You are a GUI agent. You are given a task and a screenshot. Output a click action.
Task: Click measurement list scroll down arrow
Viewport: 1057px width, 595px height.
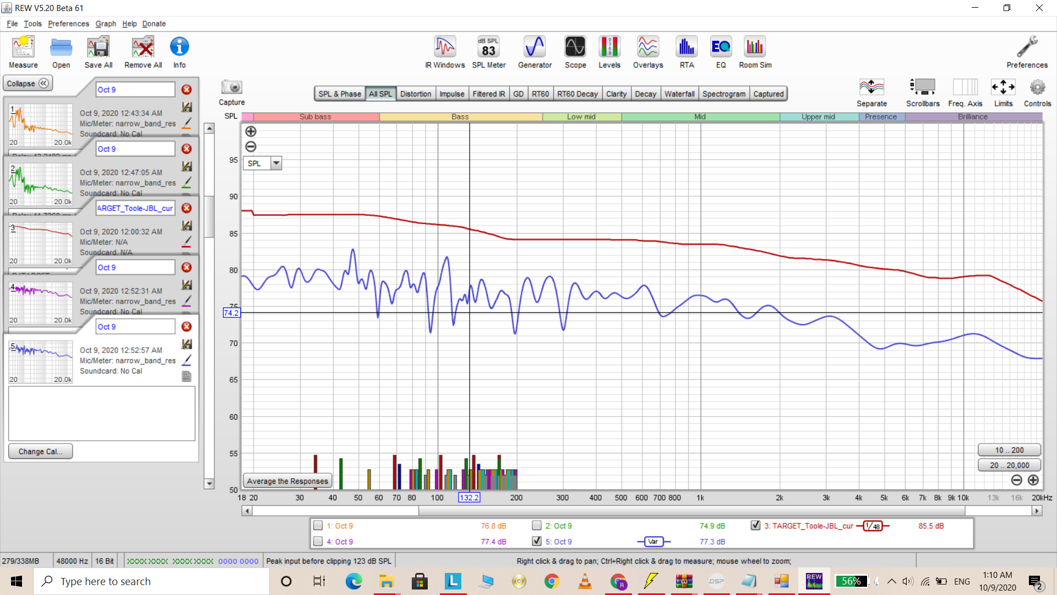209,484
